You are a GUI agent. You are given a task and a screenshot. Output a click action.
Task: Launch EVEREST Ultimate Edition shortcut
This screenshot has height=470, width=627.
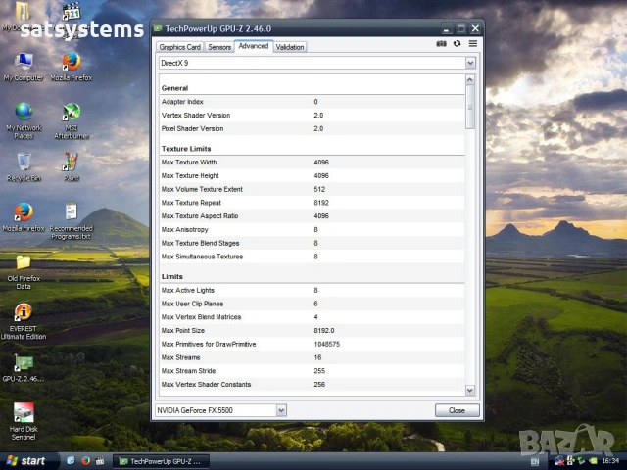coord(24,322)
